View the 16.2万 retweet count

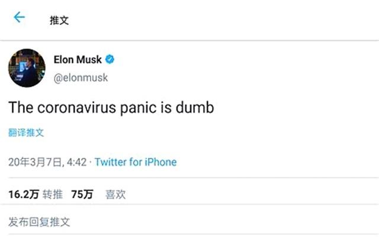pos(23,194)
